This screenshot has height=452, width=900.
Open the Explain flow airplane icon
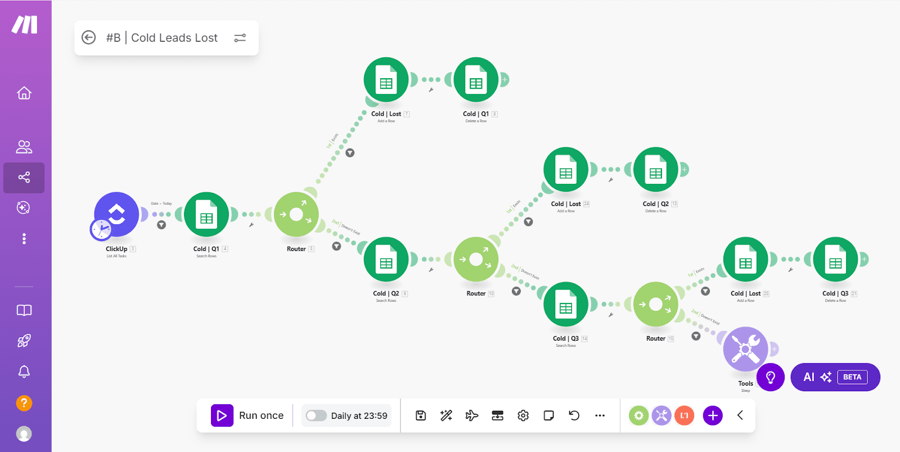(x=472, y=415)
